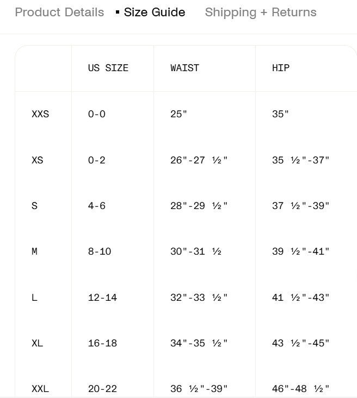Image resolution: width=357 pixels, height=398 pixels.
Task: Open the Product Details tab
Action: tap(59, 12)
